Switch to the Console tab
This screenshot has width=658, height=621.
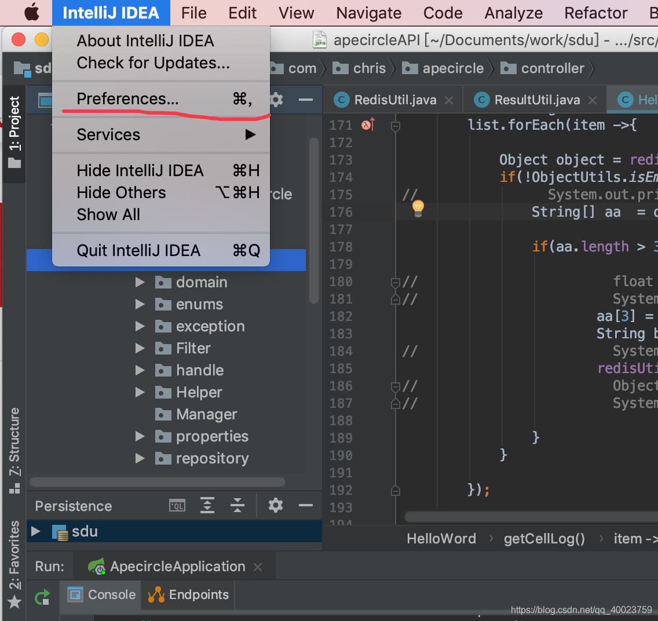point(101,594)
